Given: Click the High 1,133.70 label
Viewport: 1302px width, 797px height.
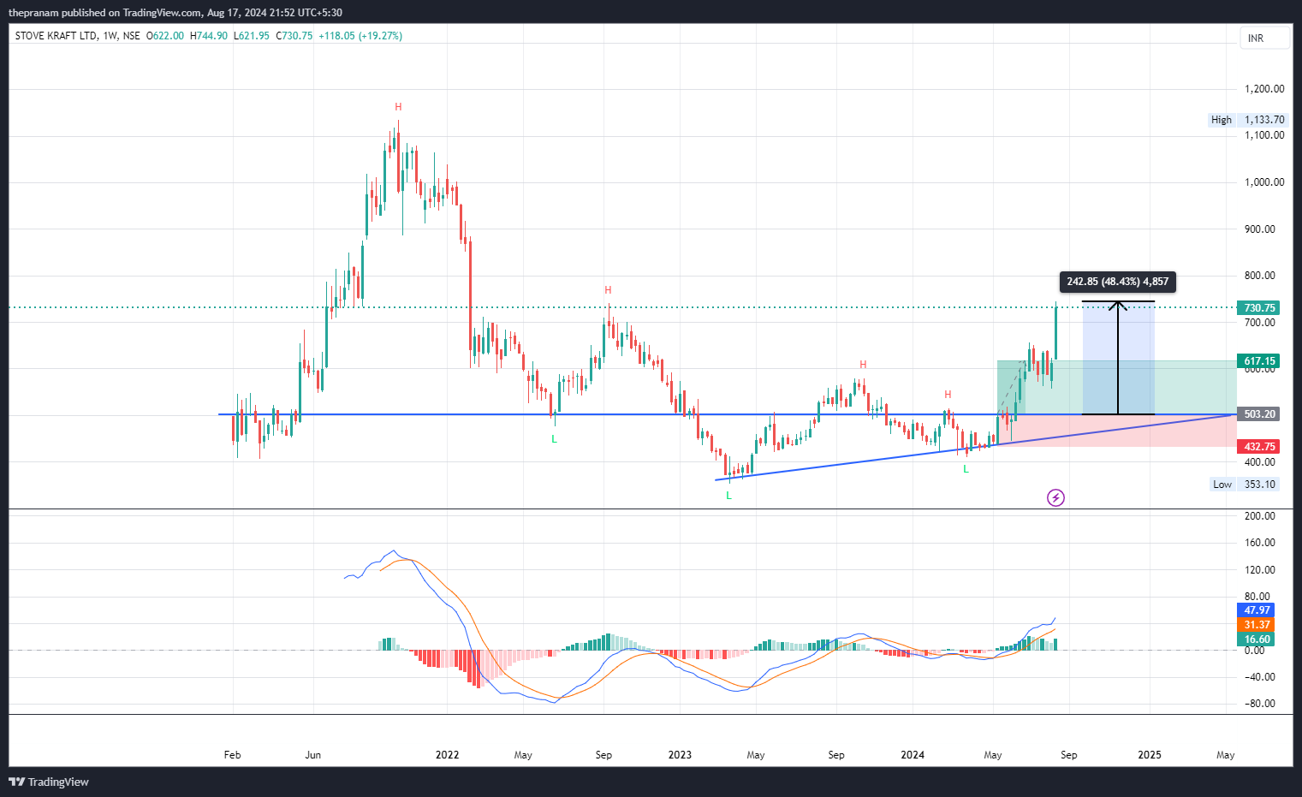Looking at the screenshot, I should (1248, 120).
